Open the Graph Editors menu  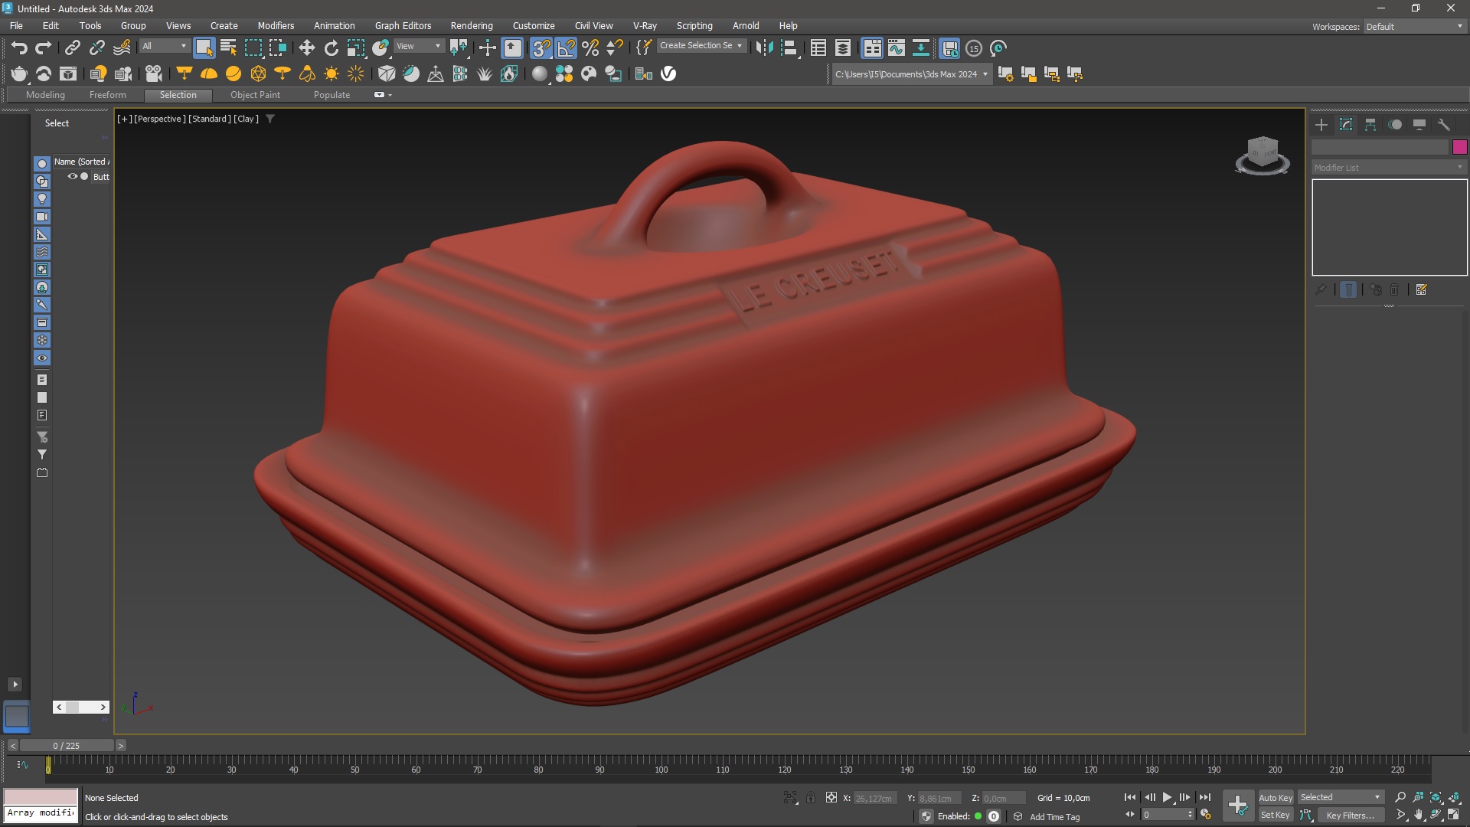pos(403,25)
